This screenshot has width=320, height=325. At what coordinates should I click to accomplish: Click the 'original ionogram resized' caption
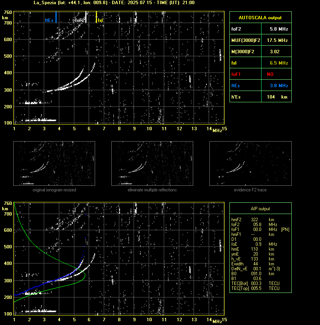[x=54, y=190]
